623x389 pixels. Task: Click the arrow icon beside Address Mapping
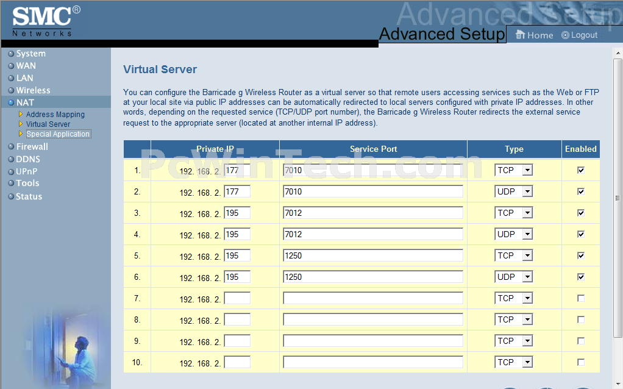[x=21, y=114]
